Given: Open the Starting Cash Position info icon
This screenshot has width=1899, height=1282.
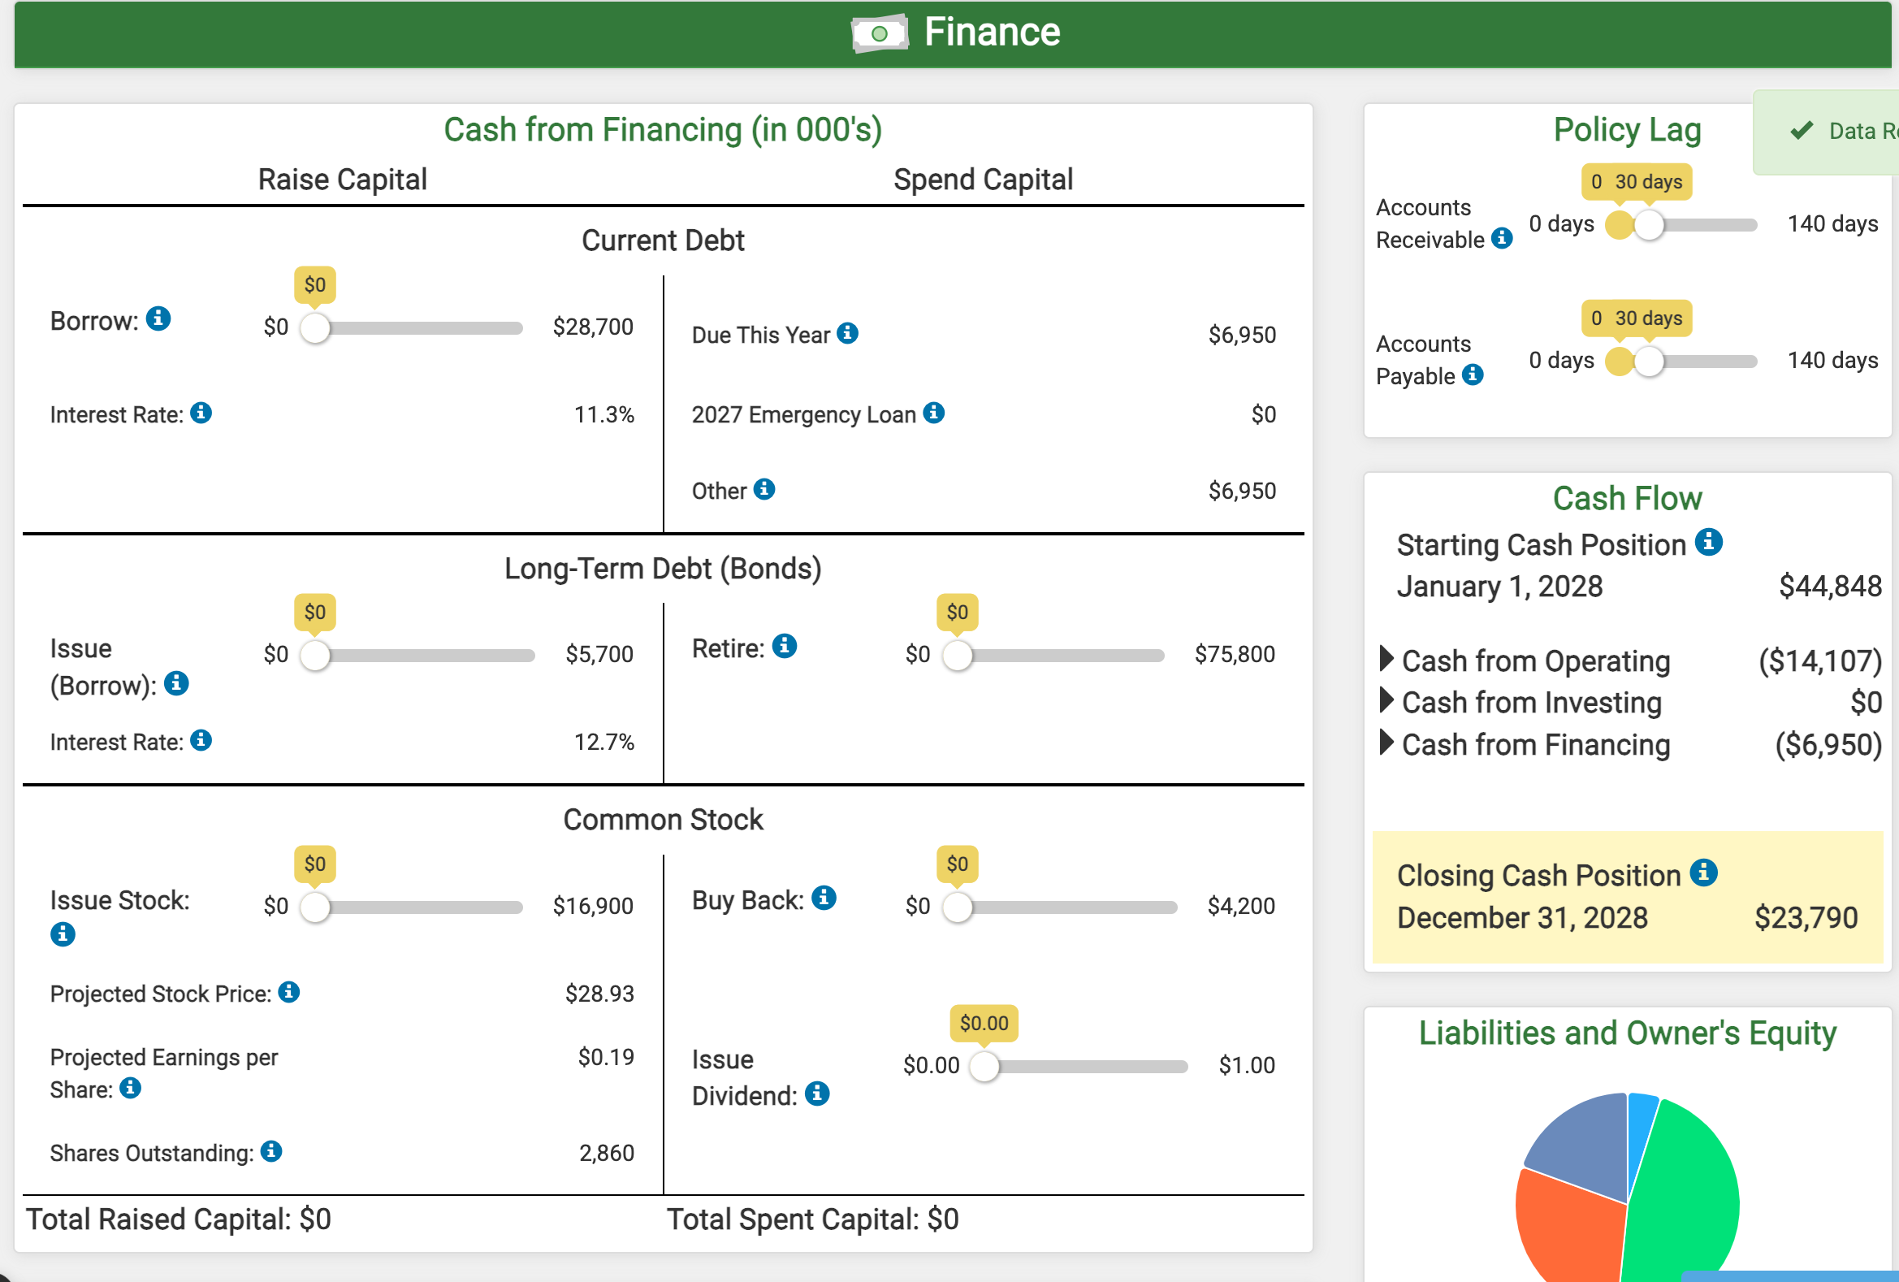Looking at the screenshot, I should click(x=1711, y=542).
